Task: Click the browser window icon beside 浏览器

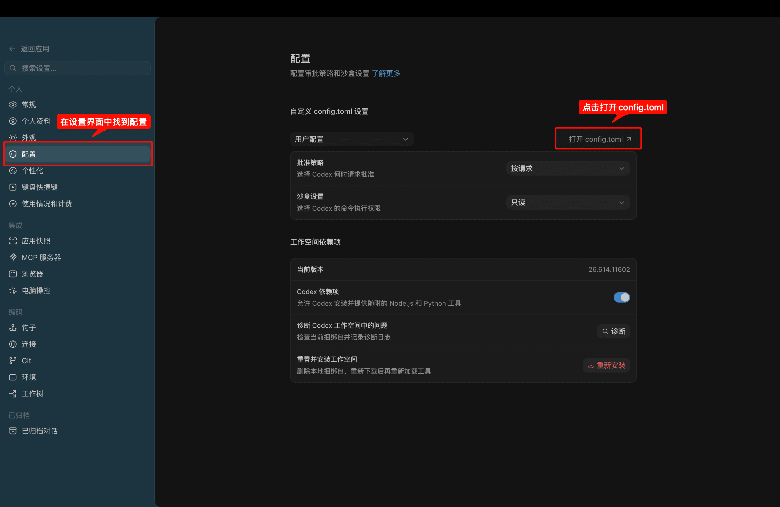Action: (13, 274)
